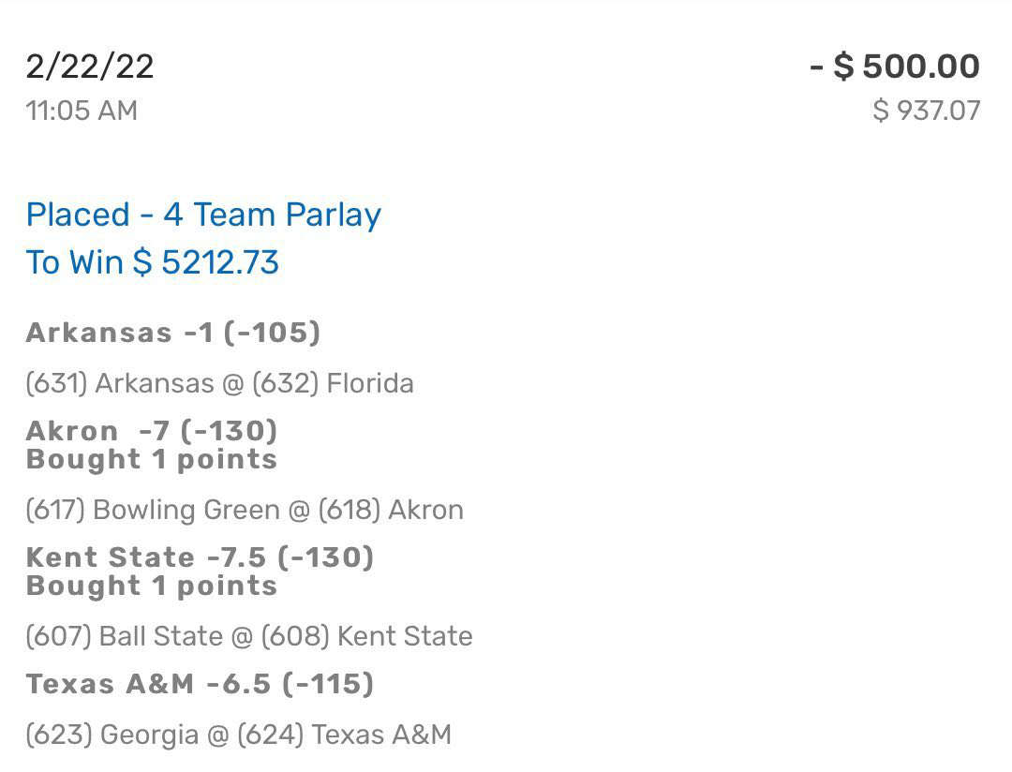Click Bought 1 points under Kent State
1012x772 pixels.
coord(152,586)
